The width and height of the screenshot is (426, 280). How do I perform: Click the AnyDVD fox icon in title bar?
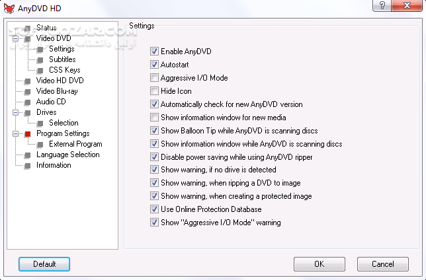[8, 7]
